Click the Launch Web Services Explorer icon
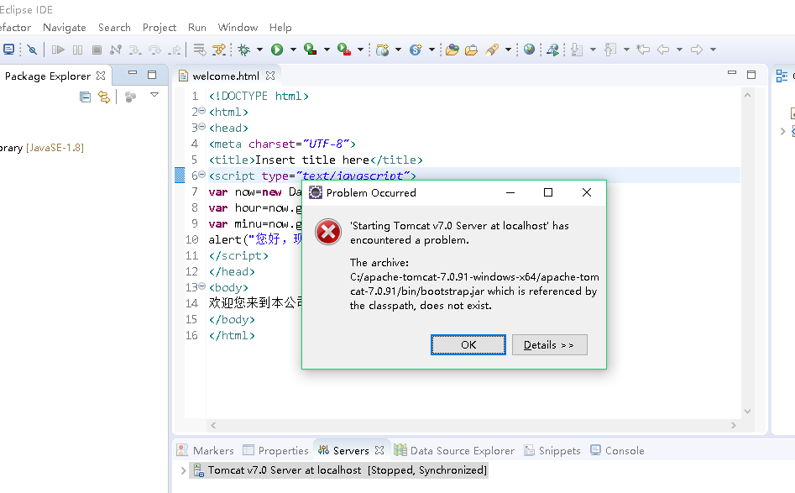Screen dimensions: 795x493 coord(552,50)
